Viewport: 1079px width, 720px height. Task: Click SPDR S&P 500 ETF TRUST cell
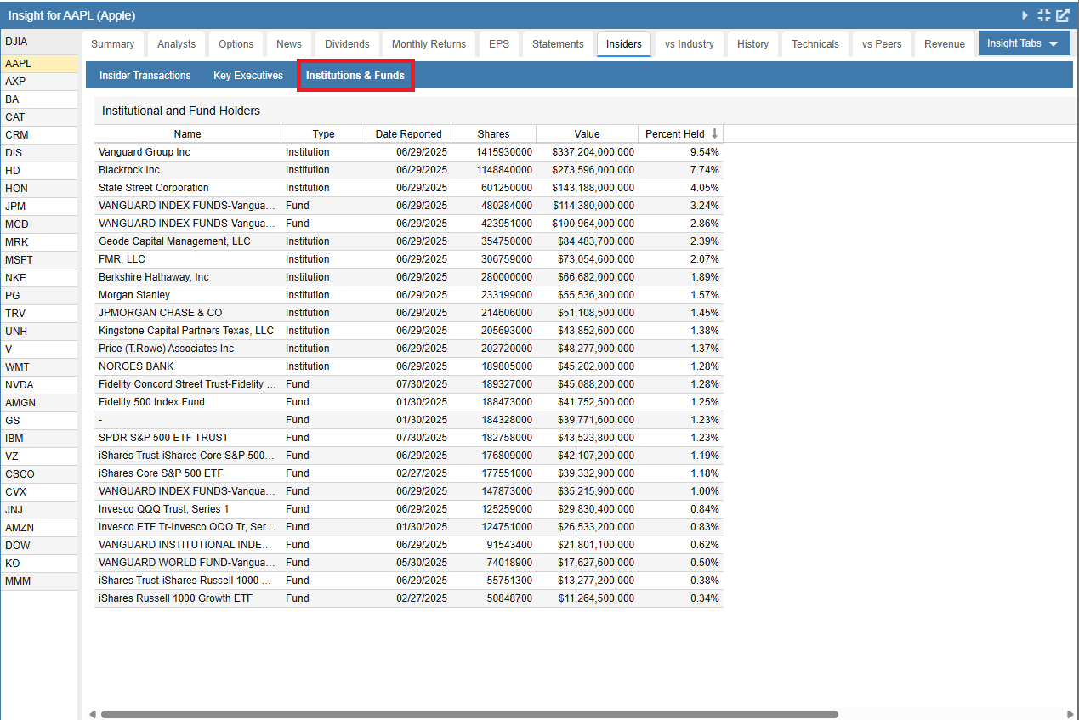point(187,438)
